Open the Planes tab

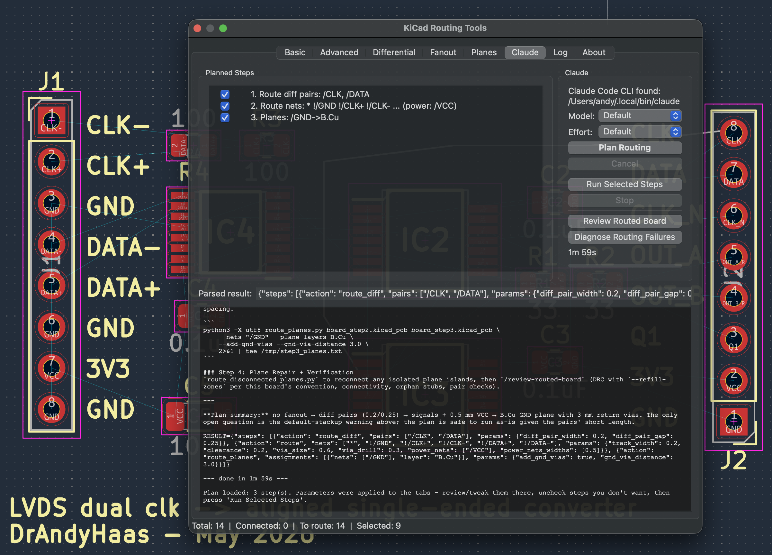[484, 52]
